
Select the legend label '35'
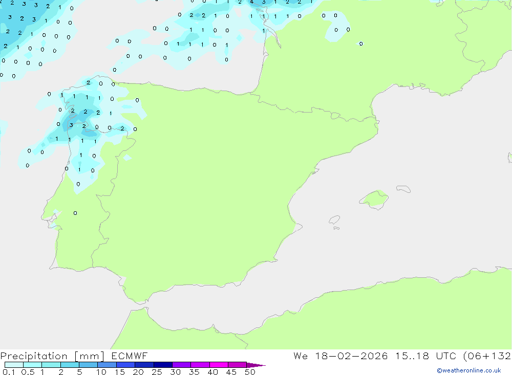[194, 372]
